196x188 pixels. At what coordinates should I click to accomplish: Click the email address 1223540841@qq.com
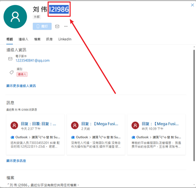pos(33,60)
